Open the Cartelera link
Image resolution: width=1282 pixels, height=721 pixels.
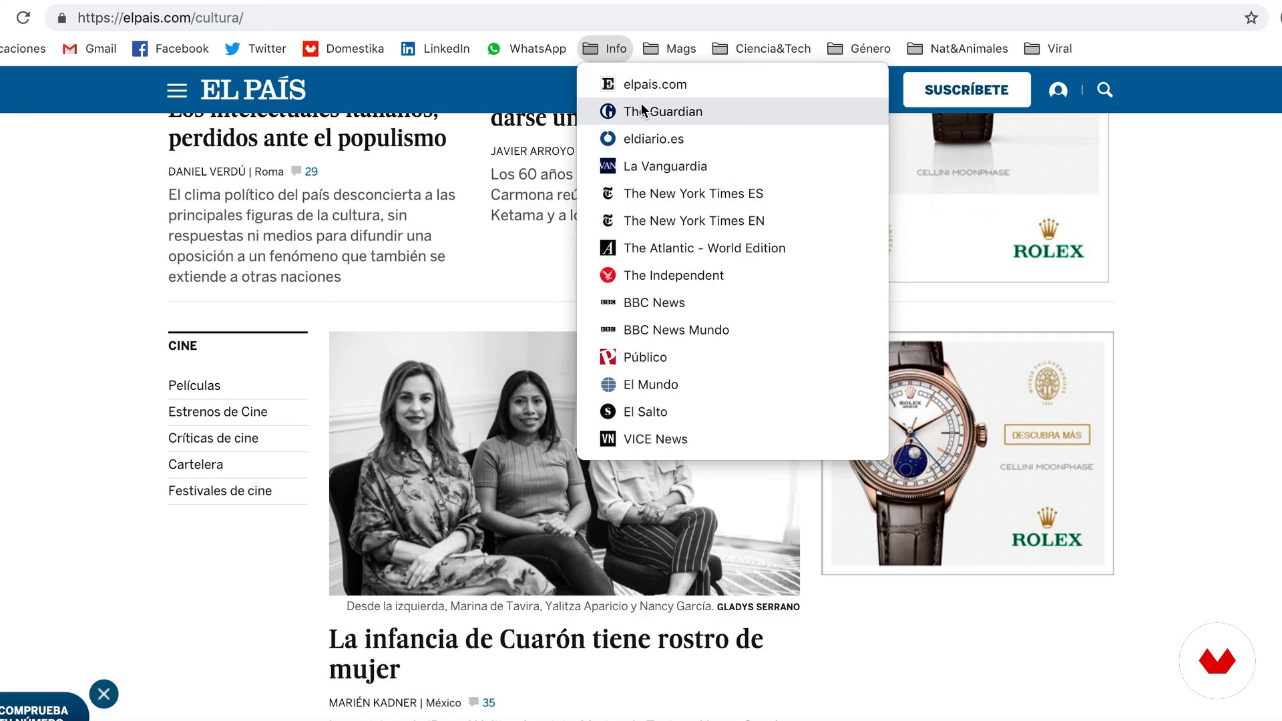click(196, 465)
